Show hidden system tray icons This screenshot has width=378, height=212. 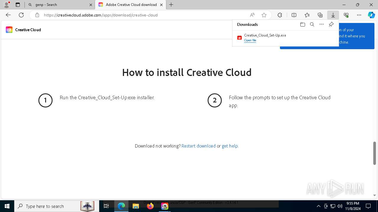tap(318, 206)
